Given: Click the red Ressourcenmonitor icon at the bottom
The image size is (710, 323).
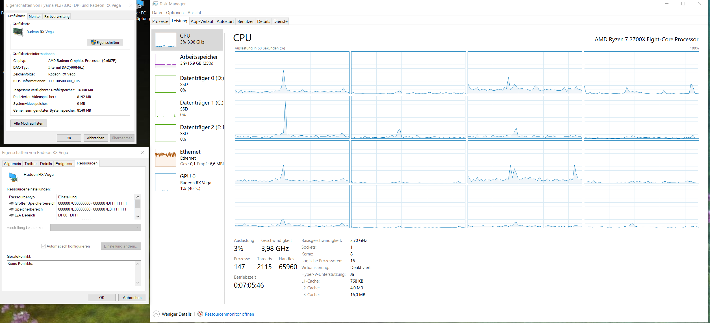Looking at the screenshot, I should 200,314.
